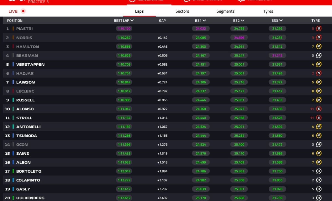Click Piastri's best lap time 1:10.120
The image size is (332, 201).
pyautogui.click(x=124, y=29)
